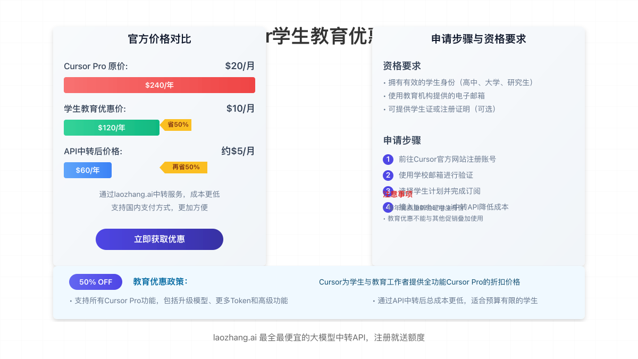Screen dimensions: 638x359
Task: Click the 通过laozhang.ai中转服务 line
Action: 159,194
